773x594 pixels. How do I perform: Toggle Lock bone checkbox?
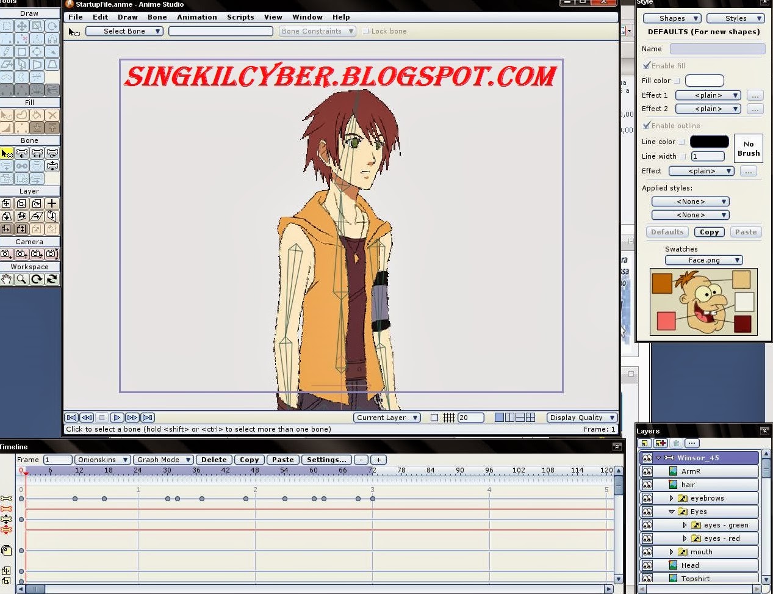(367, 31)
